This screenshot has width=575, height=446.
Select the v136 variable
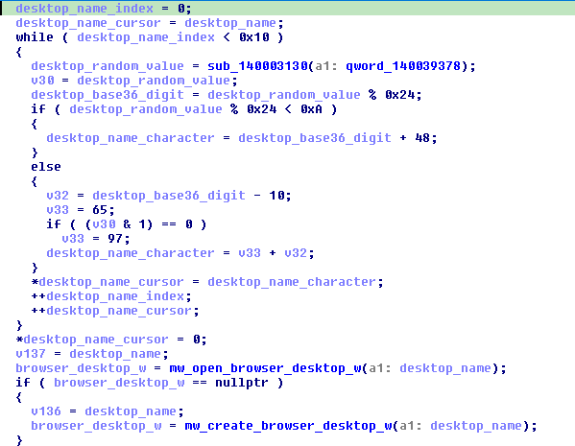pyautogui.click(x=46, y=411)
